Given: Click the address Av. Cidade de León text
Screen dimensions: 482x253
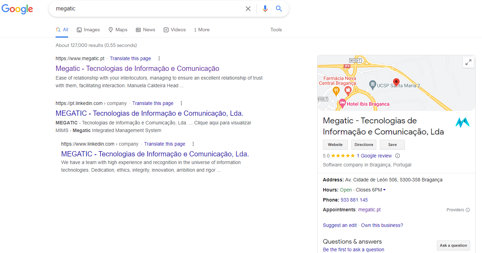Looking at the screenshot, I should [394, 180].
